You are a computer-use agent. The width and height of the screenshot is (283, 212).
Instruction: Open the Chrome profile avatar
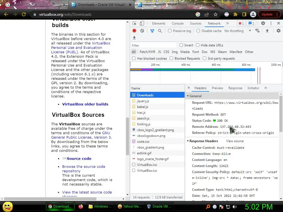253,14
